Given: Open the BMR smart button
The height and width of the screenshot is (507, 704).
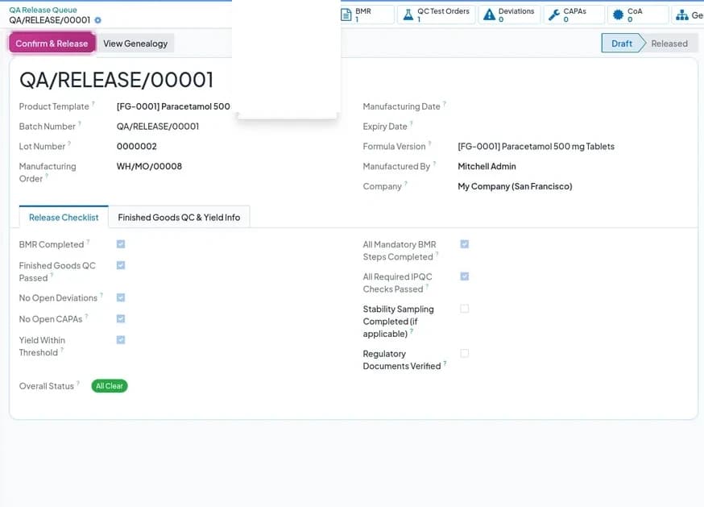Looking at the screenshot, I should pyautogui.click(x=366, y=15).
